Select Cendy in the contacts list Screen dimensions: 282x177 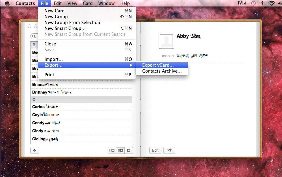[82, 123]
